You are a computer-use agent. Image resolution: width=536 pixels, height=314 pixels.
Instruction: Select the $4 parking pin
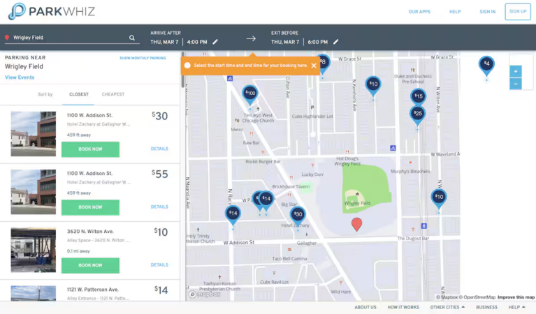pos(486,65)
